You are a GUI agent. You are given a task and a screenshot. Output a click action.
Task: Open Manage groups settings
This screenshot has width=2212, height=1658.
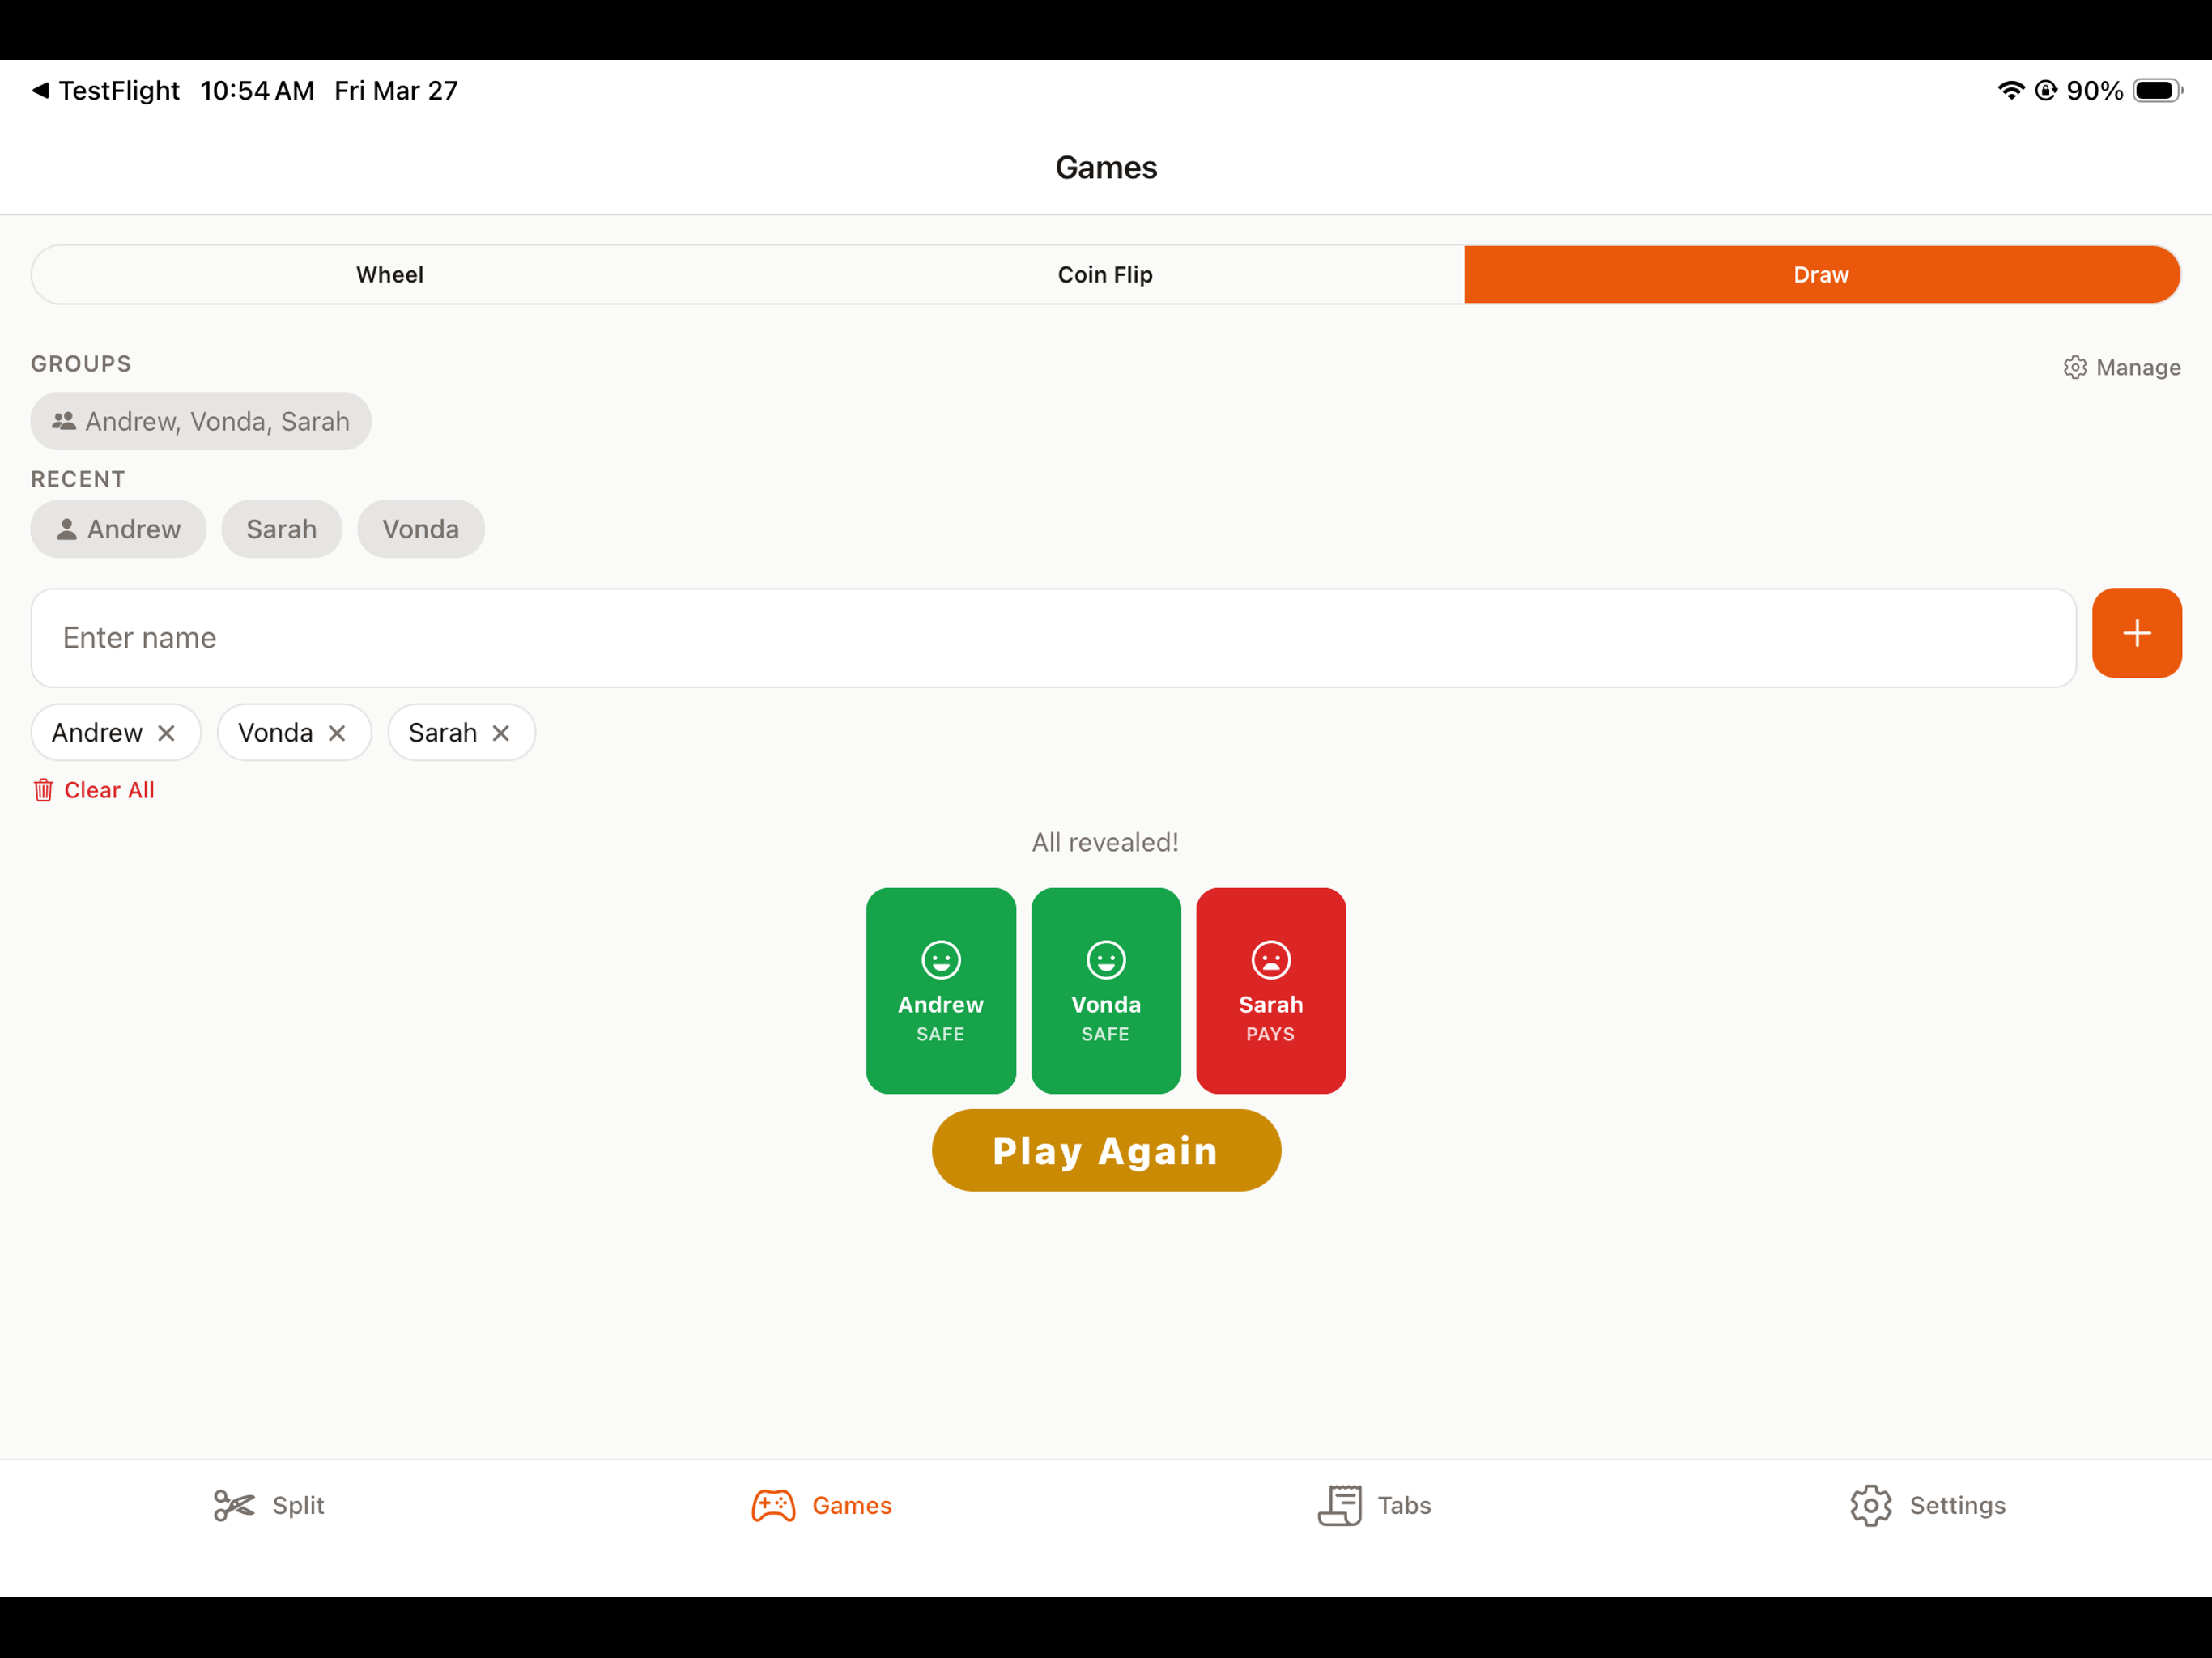[2122, 367]
